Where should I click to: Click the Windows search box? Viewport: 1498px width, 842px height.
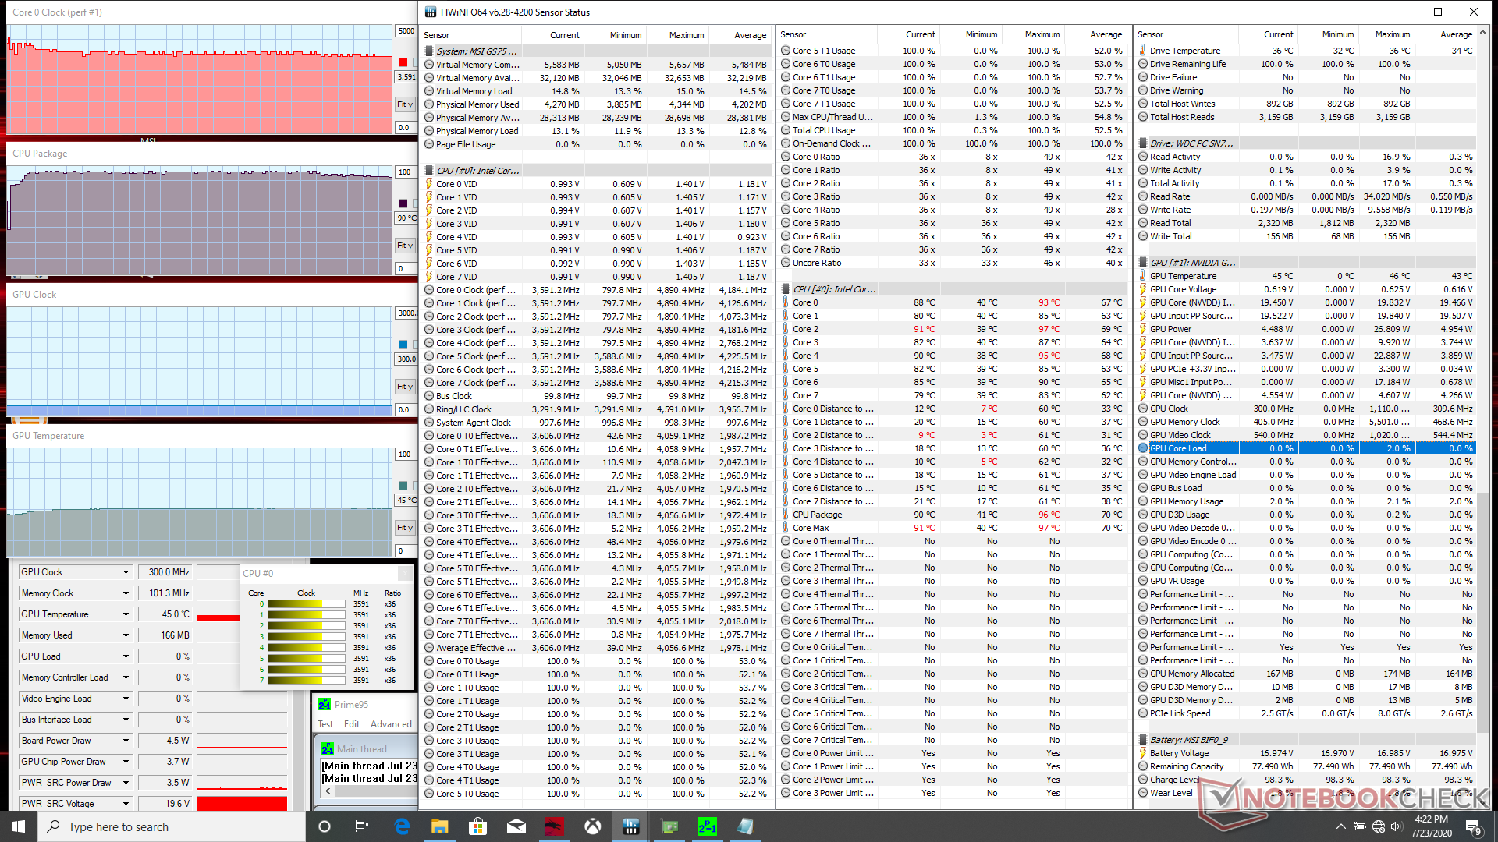(172, 826)
